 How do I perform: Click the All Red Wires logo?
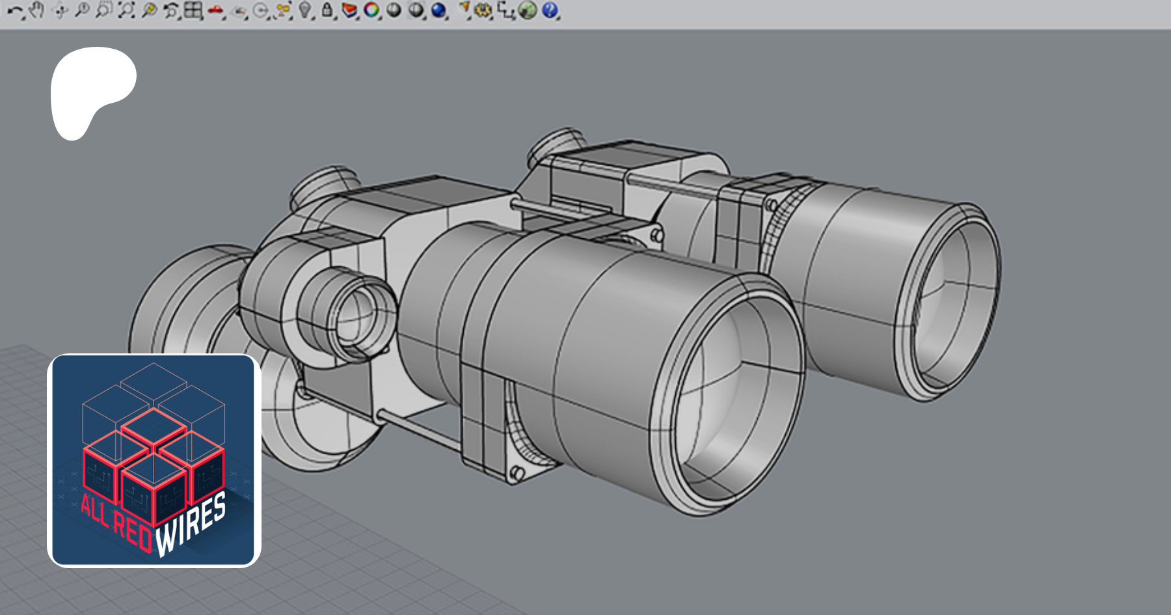coord(154,461)
